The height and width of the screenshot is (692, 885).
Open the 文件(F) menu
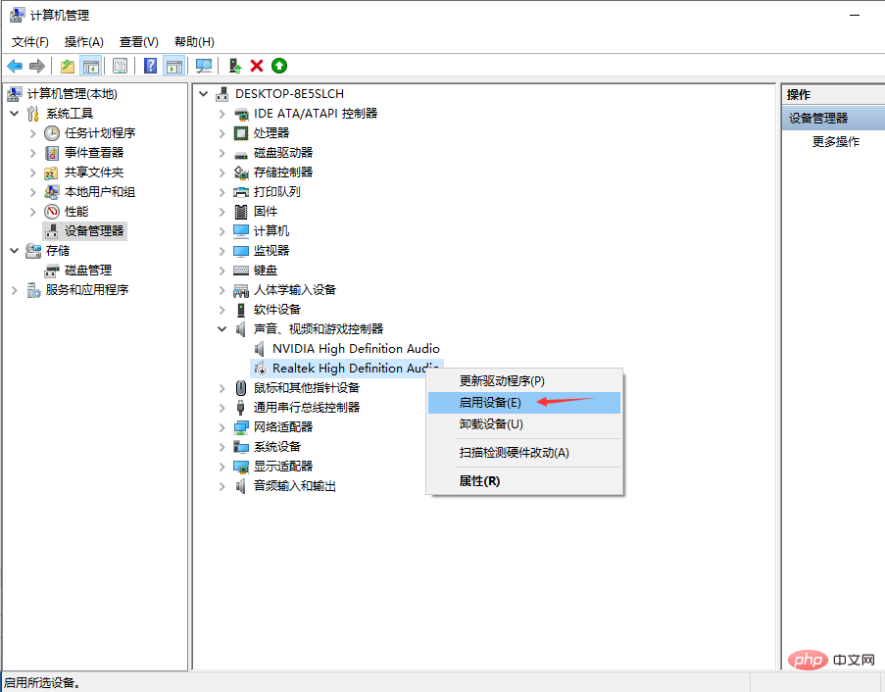click(x=30, y=42)
